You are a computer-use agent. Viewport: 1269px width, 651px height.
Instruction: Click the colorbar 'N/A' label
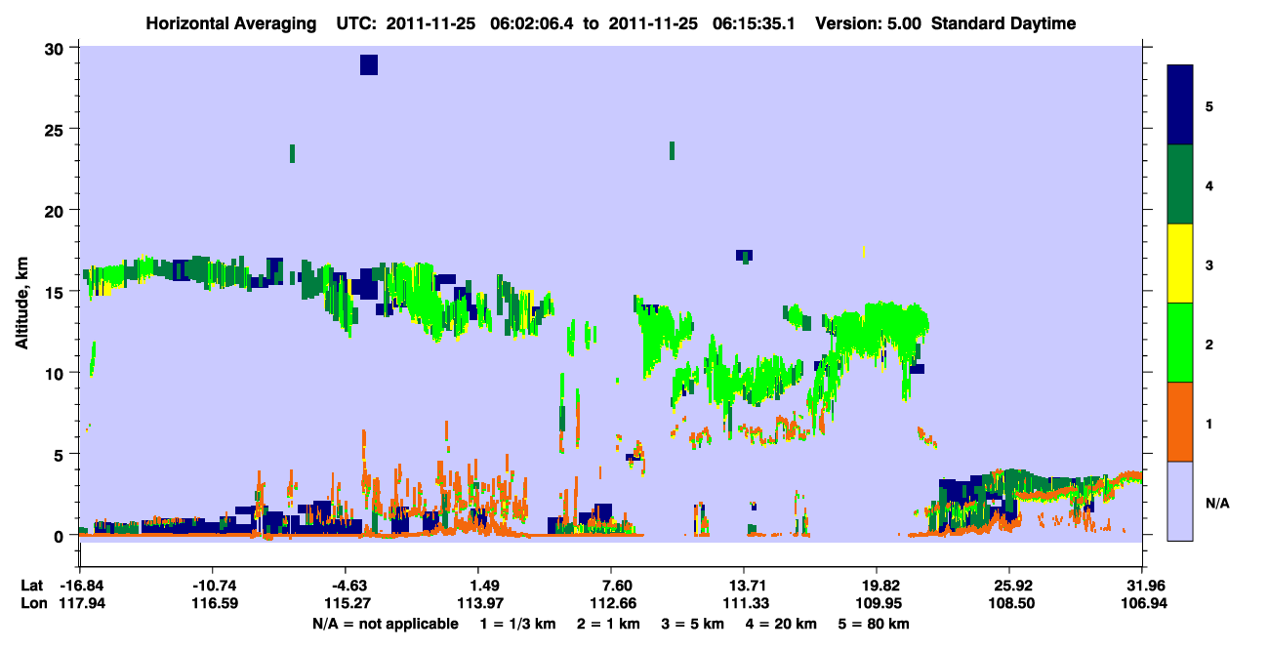(x=1216, y=503)
